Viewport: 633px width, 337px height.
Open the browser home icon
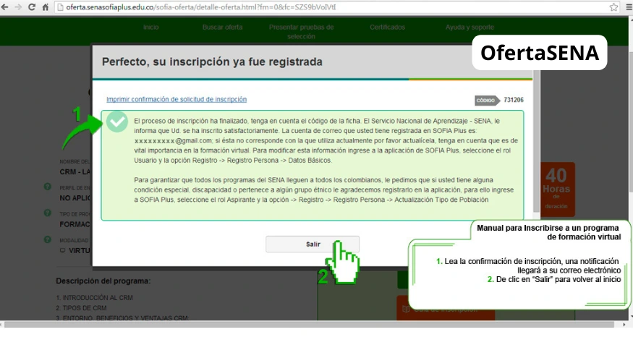[45, 7]
